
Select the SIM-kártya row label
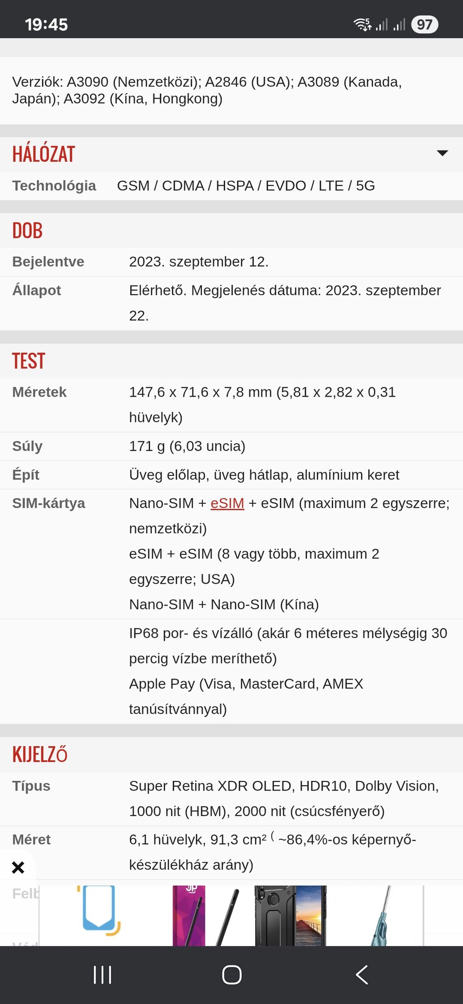(x=49, y=503)
